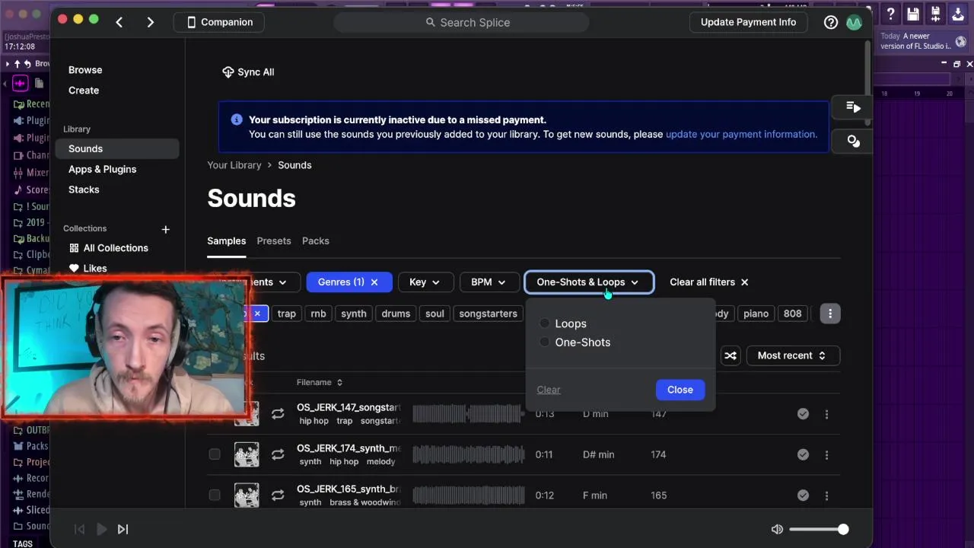This screenshot has height=548, width=974.
Task: Click the blue Close button in the dropdown
Action: point(680,390)
